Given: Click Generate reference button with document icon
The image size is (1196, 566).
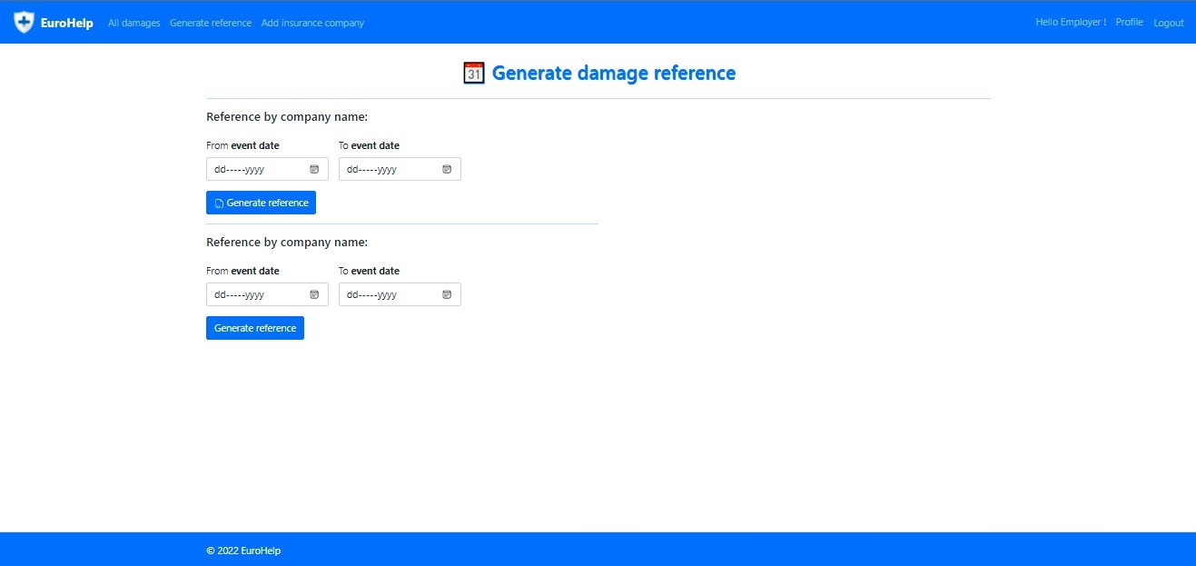Looking at the screenshot, I should (x=261, y=203).
